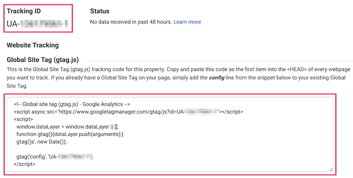Click the closing </script> tag line
Viewport: 353px width, 178px height.
(24, 164)
